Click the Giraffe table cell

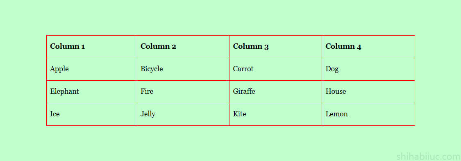tap(275, 92)
